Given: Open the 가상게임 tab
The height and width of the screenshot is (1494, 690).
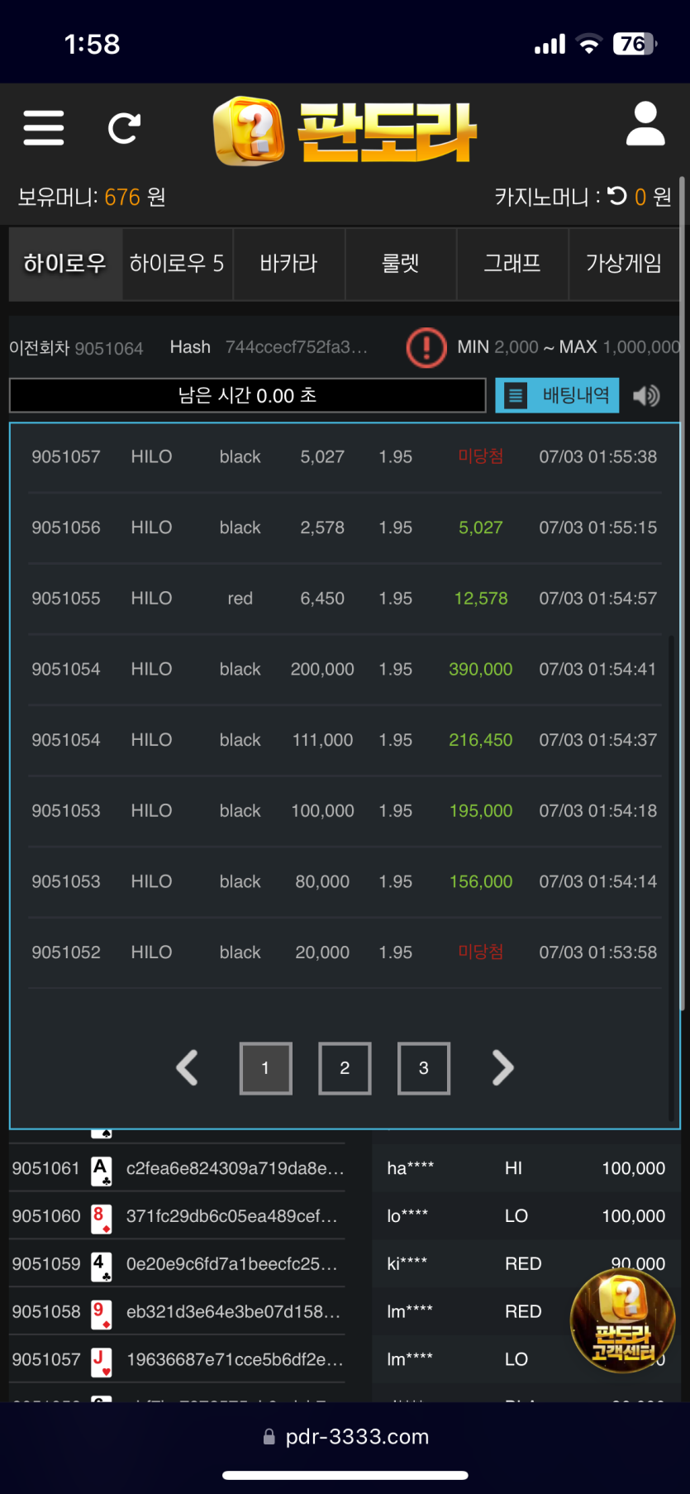Looking at the screenshot, I should pyautogui.click(x=624, y=264).
